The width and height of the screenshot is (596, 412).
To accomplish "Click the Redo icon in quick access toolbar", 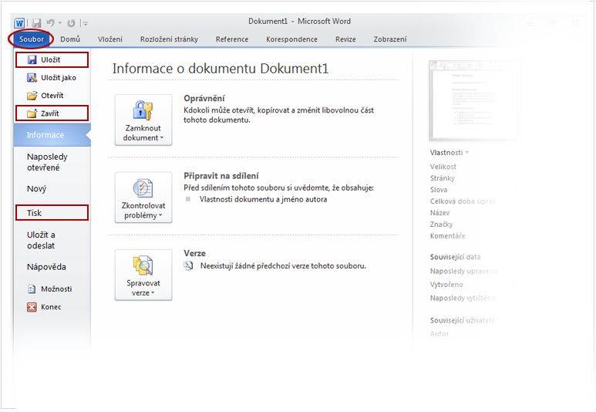I will click(x=71, y=23).
